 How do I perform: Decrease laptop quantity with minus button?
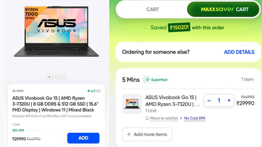209,101
